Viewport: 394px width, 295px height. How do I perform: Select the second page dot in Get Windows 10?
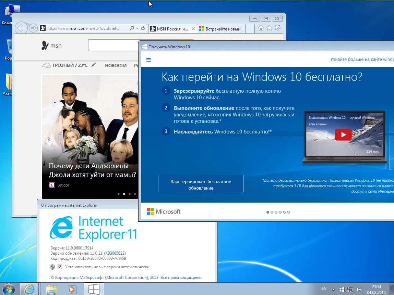coord(272,212)
